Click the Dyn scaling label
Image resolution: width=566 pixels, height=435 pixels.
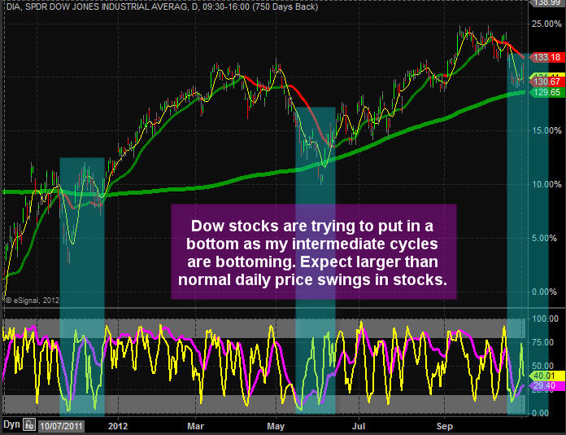click(x=11, y=424)
